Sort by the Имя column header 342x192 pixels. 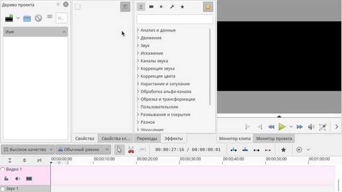(36, 32)
